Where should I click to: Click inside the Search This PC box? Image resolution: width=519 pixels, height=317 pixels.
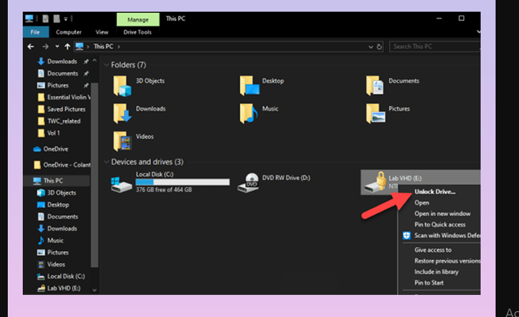(x=432, y=47)
